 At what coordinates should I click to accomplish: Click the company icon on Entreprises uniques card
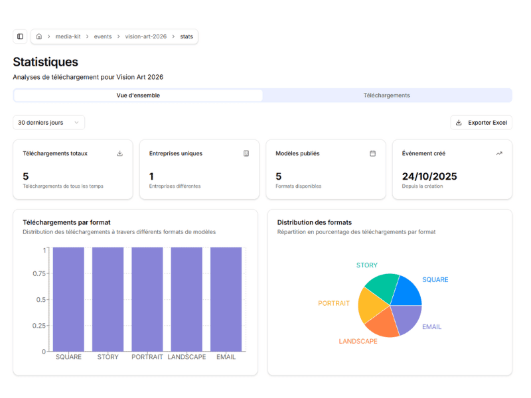(246, 153)
